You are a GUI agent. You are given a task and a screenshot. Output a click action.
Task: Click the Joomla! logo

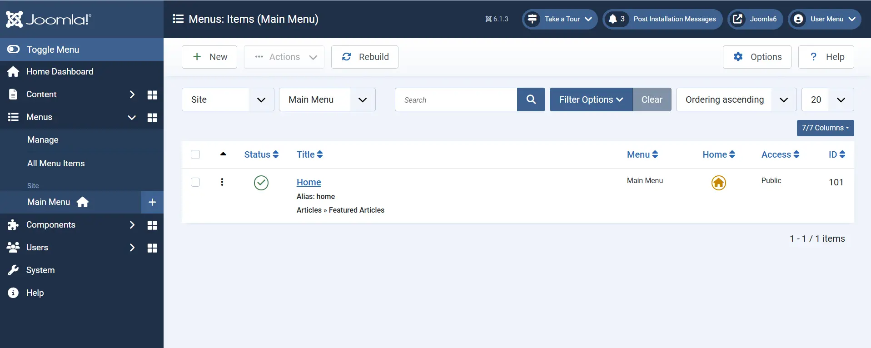(48, 19)
